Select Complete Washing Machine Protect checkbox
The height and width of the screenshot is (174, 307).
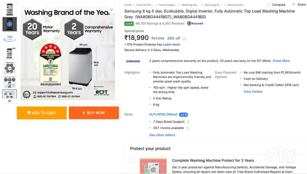click(x=132, y=161)
